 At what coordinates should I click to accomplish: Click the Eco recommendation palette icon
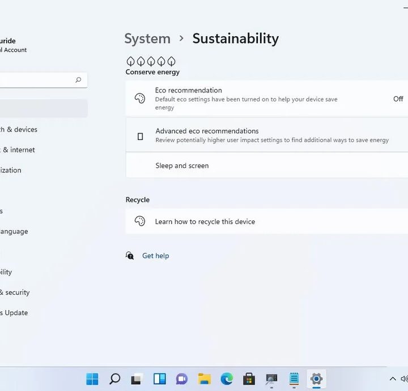coord(140,99)
